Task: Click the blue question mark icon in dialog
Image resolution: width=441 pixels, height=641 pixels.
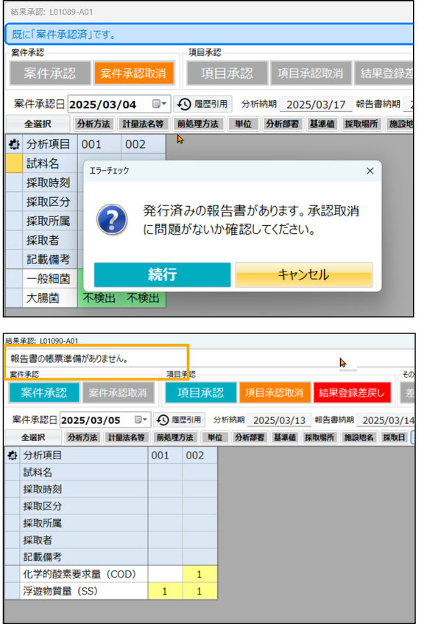Action: point(112,219)
